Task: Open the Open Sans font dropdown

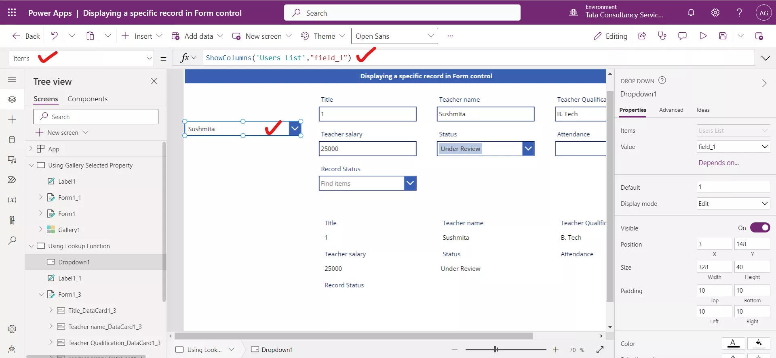Action: pos(394,36)
